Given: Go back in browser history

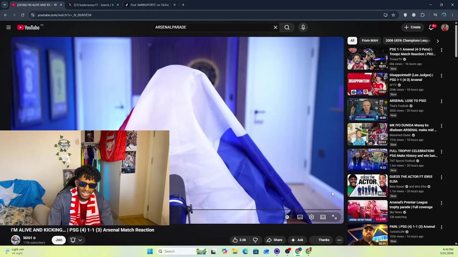Looking at the screenshot, I should pyautogui.click(x=5, y=15).
